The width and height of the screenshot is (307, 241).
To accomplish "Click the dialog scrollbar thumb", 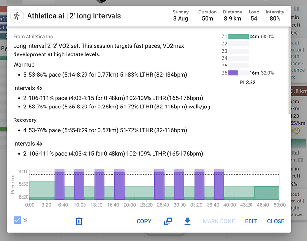I will (x=290, y=70).
